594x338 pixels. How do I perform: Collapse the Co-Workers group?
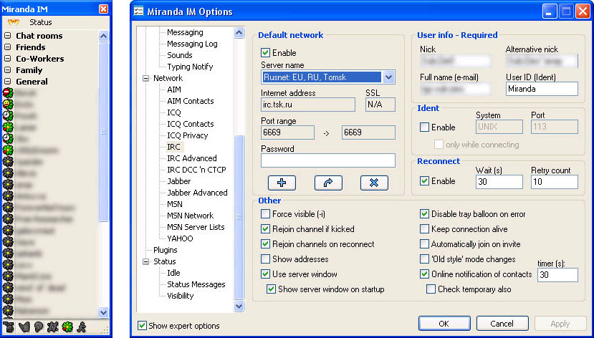click(8, 59)
